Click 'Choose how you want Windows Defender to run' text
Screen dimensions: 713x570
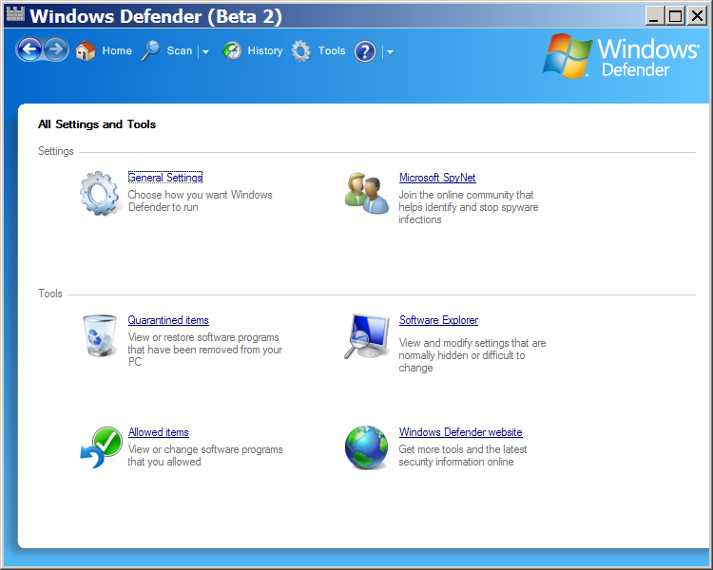pyautogui.click(x=200, y=200)
